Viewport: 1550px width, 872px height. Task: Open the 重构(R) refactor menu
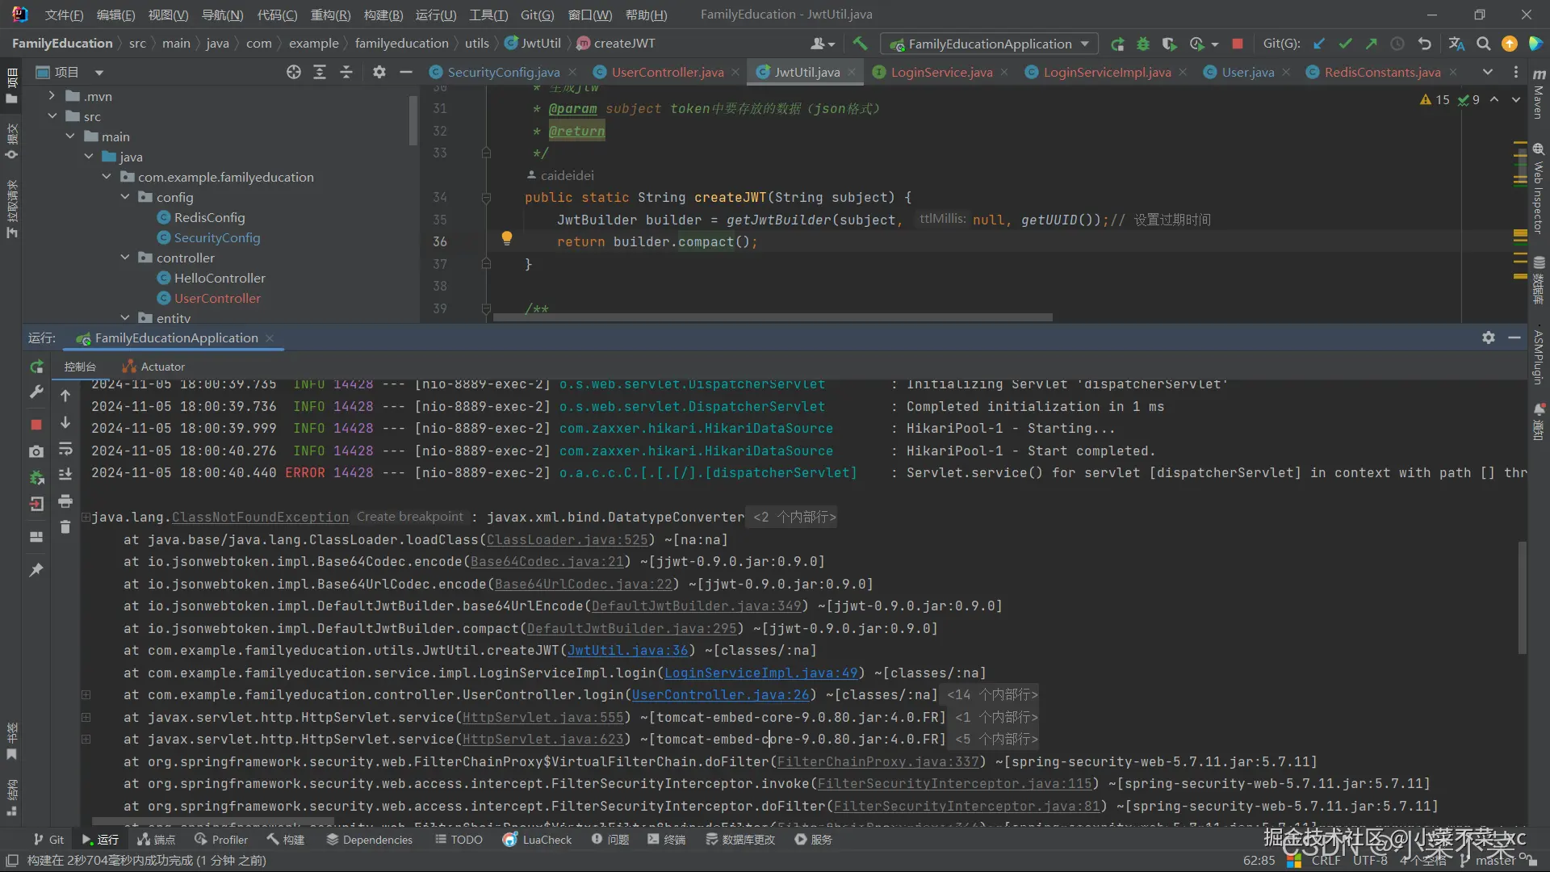(x=330, y=15)
